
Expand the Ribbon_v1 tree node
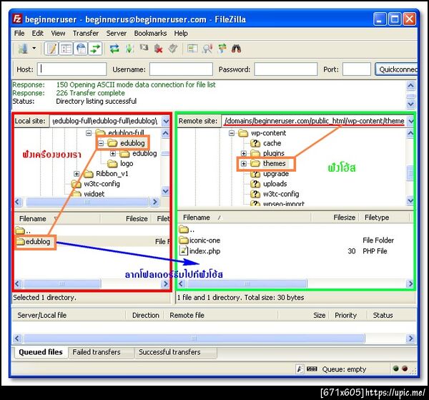click(x=77, y=174)
